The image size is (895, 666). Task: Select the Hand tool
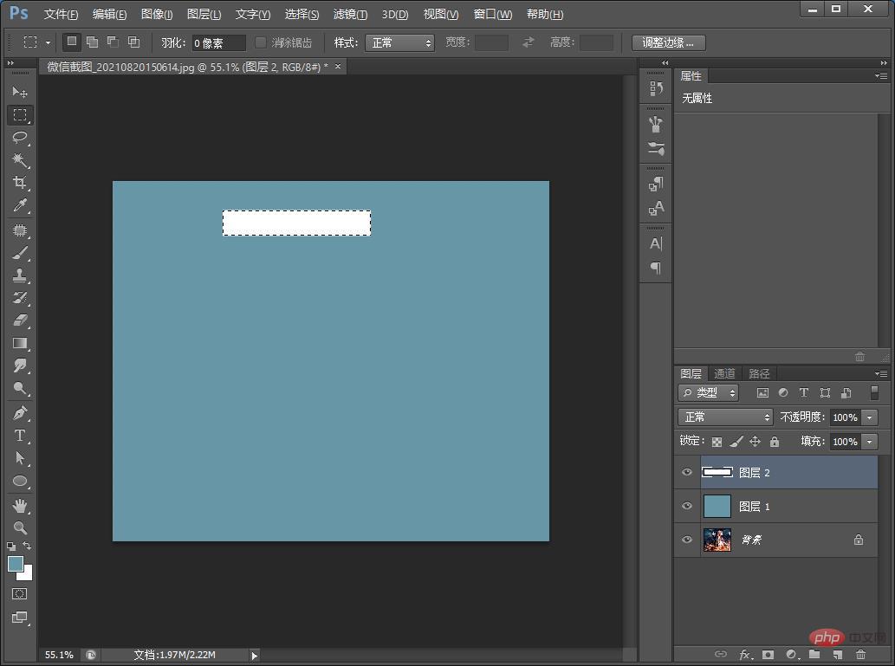[x=21, y=505]
